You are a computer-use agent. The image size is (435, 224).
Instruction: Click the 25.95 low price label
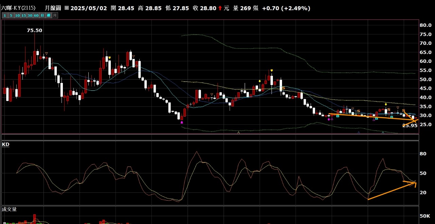(x=410, y=125)
